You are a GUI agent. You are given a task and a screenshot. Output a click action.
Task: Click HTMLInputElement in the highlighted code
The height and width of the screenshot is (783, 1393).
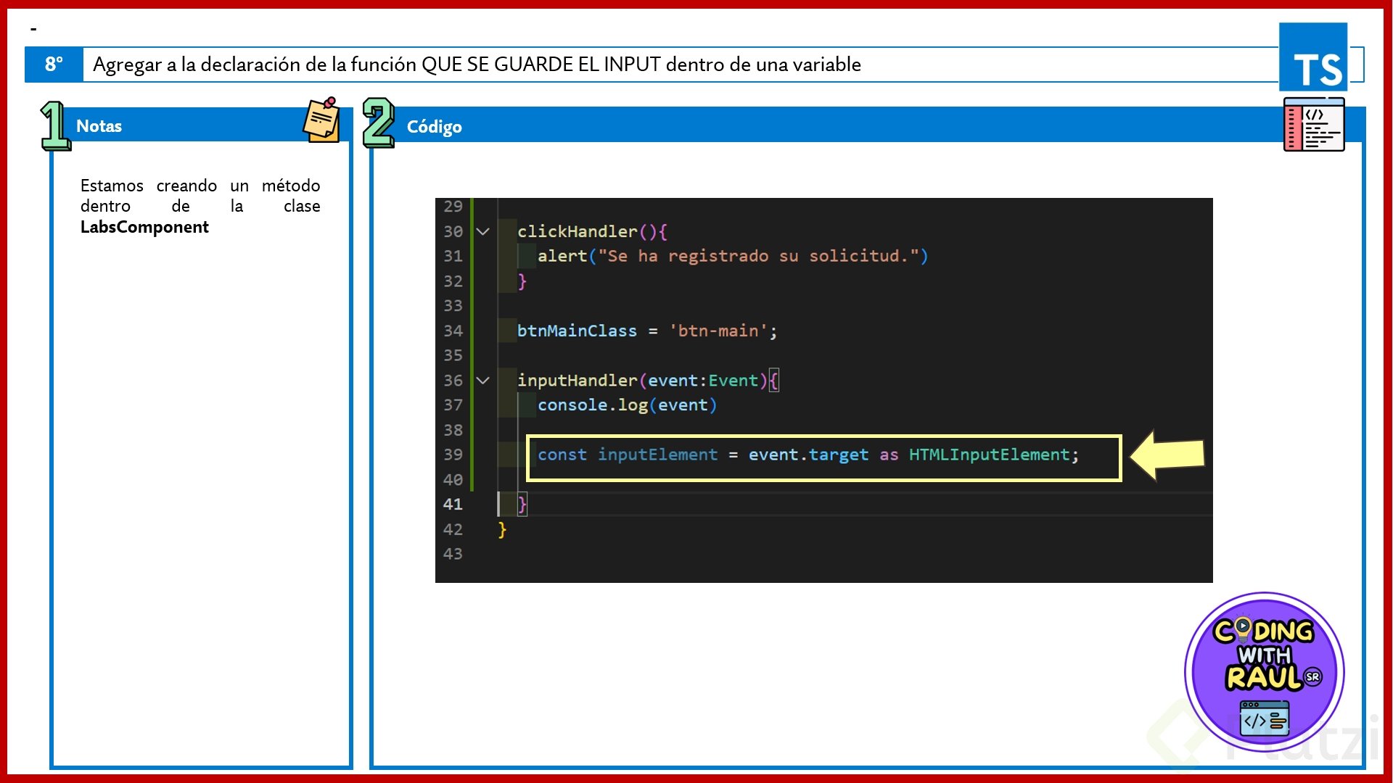(989, 455)
